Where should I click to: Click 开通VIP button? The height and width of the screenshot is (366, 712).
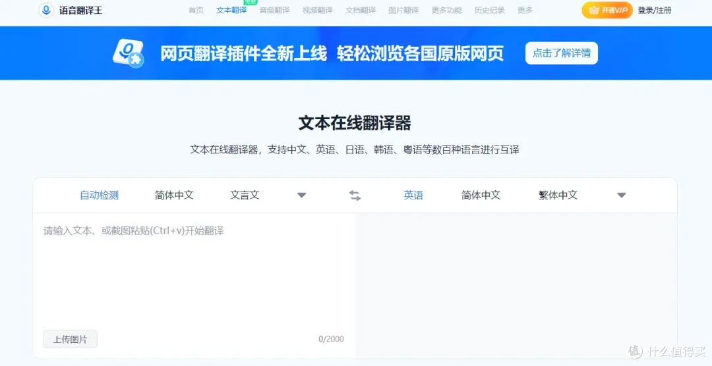(x=607, y=10)
